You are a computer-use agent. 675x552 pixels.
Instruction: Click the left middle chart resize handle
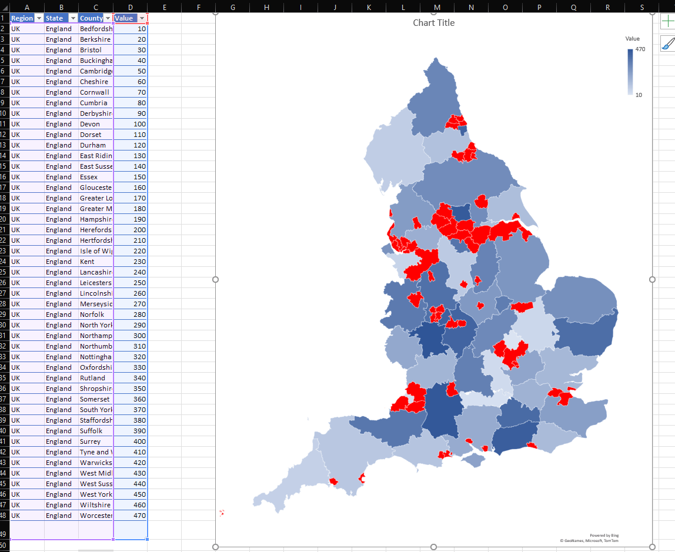click(x=216, y=280)
